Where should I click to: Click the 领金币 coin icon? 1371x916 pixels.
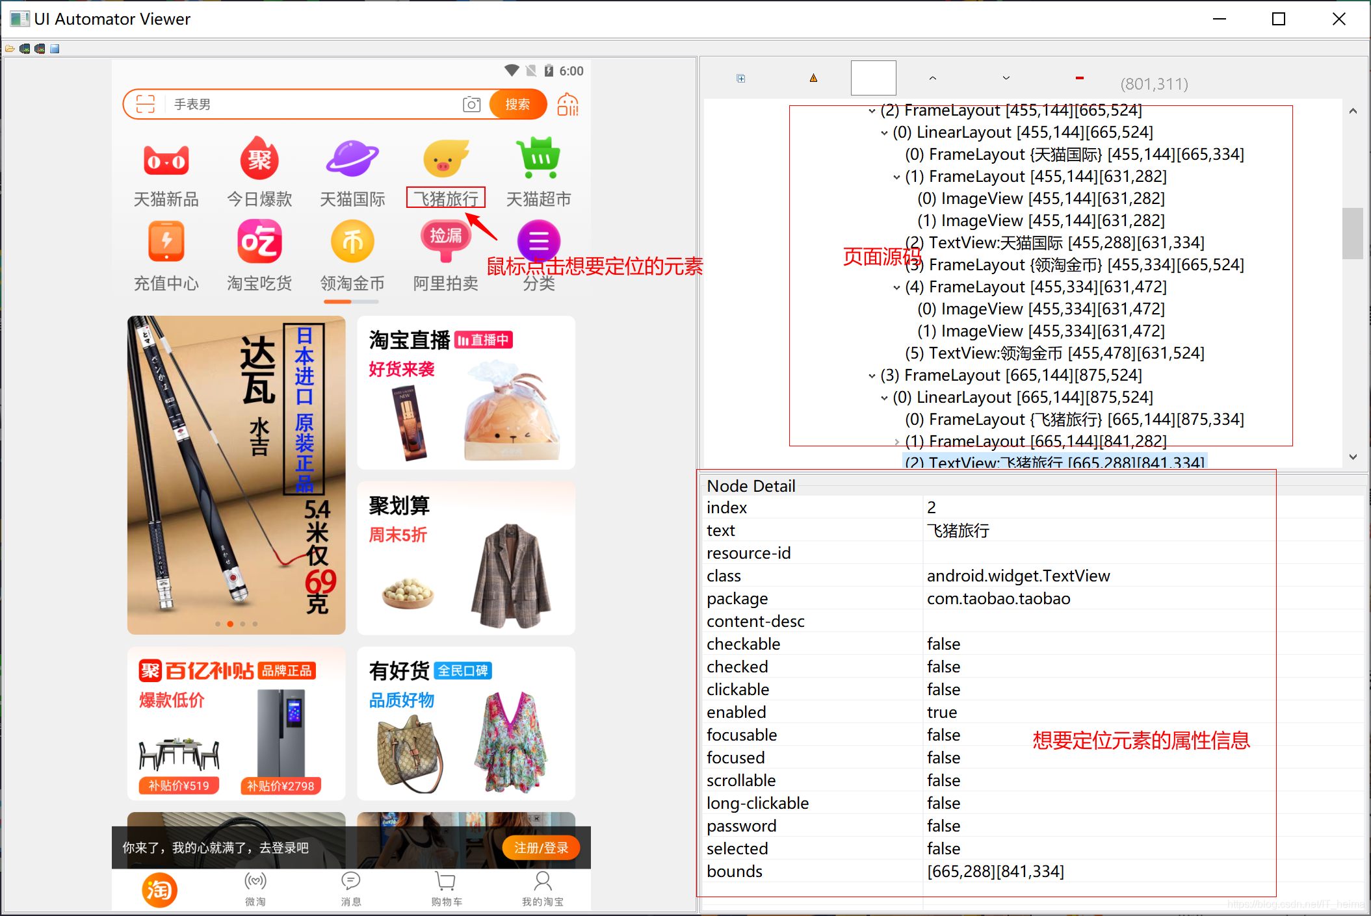[352, 241]
